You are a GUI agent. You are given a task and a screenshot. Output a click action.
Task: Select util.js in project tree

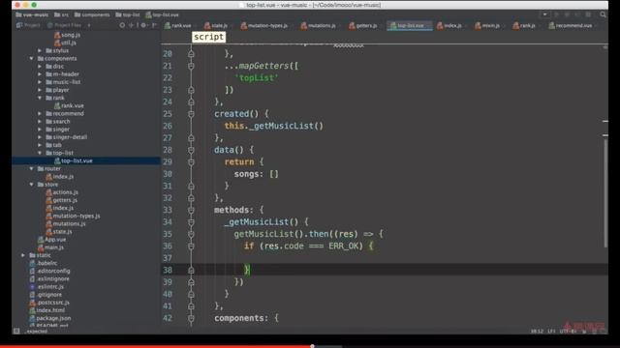(x=65, y=43)
